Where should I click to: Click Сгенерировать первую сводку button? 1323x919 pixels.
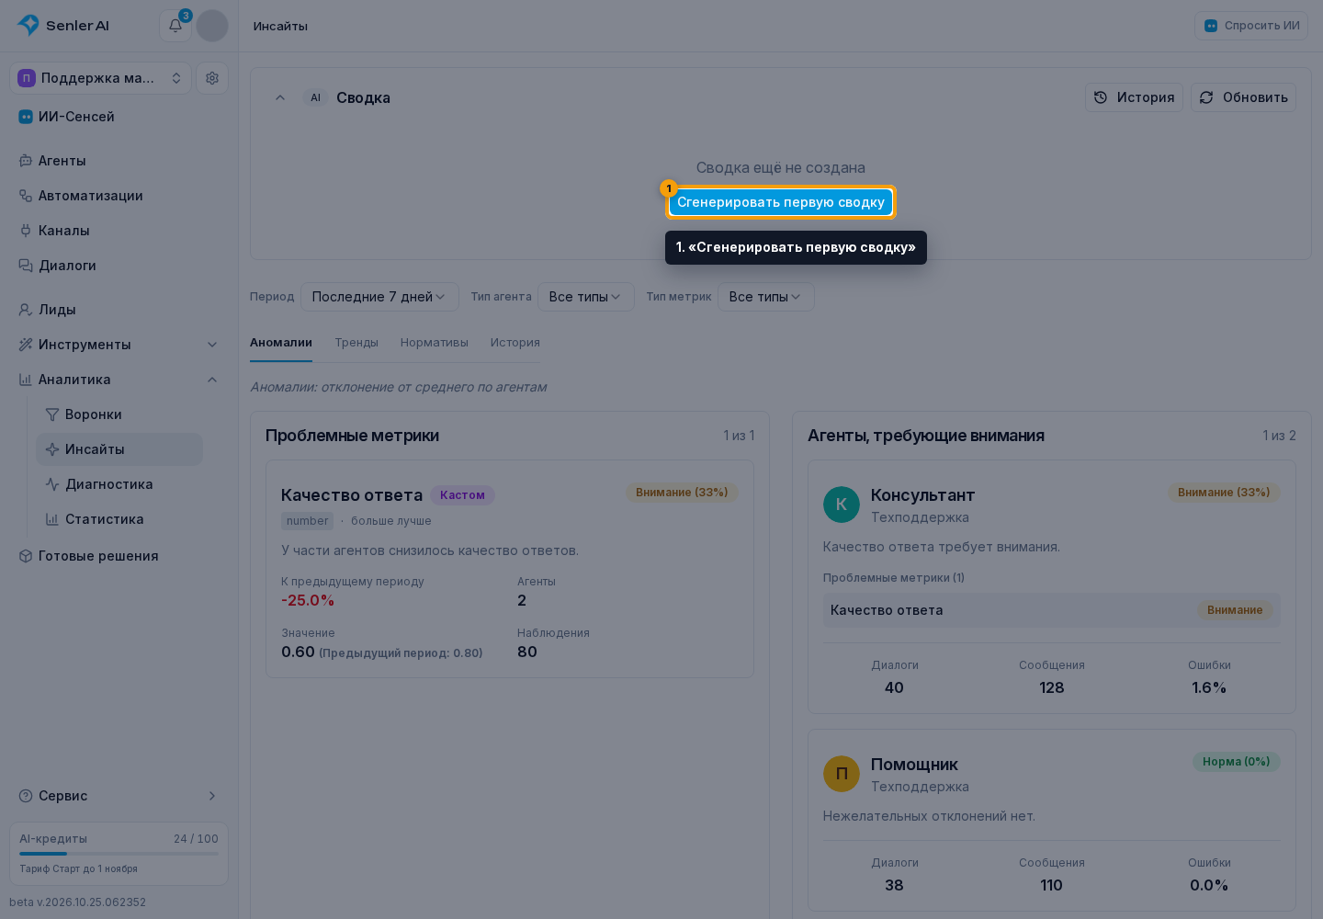781,202
